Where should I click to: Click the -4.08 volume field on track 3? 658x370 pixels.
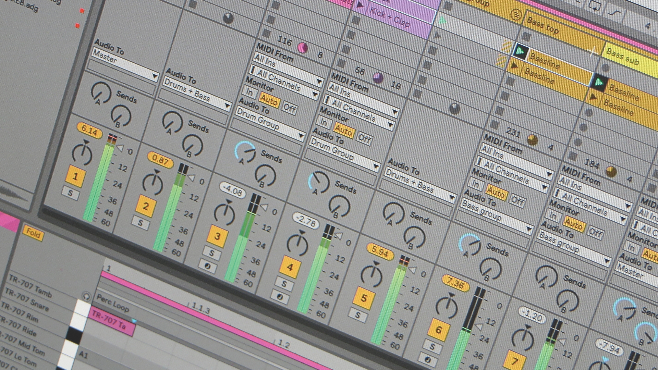click(233, 190)
